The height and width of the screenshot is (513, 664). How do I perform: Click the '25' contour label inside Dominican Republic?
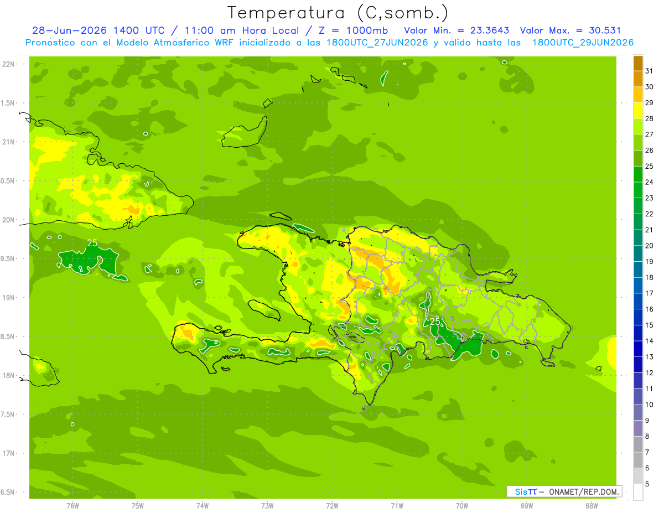[x=435, y=321]
